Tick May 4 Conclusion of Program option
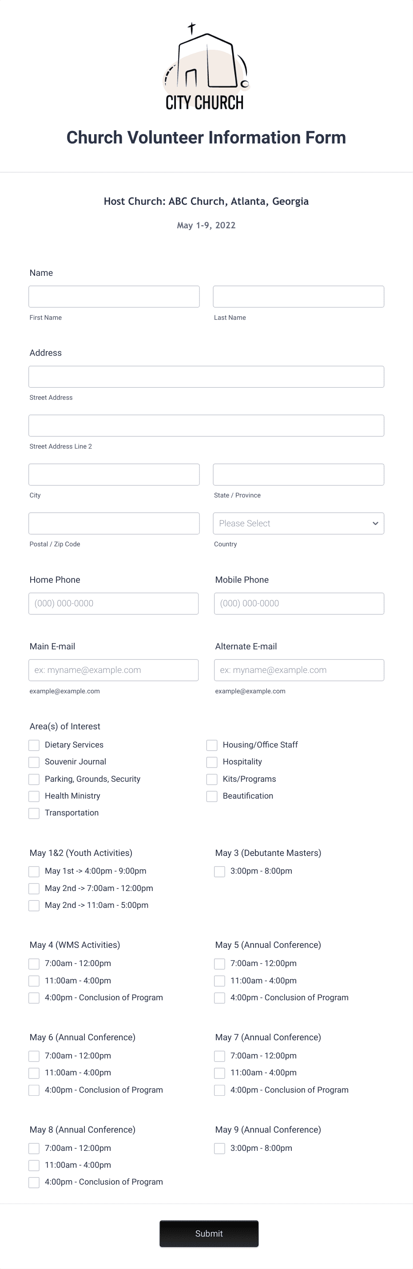The width and height of the screenshot is (413, 1269). [x=34, y=998]
